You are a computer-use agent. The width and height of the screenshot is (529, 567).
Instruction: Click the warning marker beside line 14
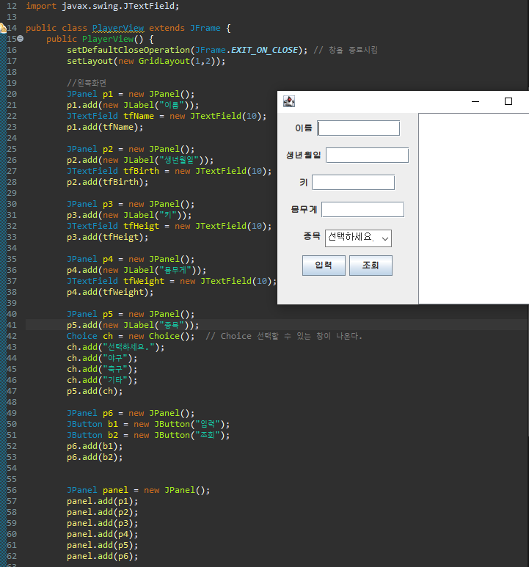(2, 28)
